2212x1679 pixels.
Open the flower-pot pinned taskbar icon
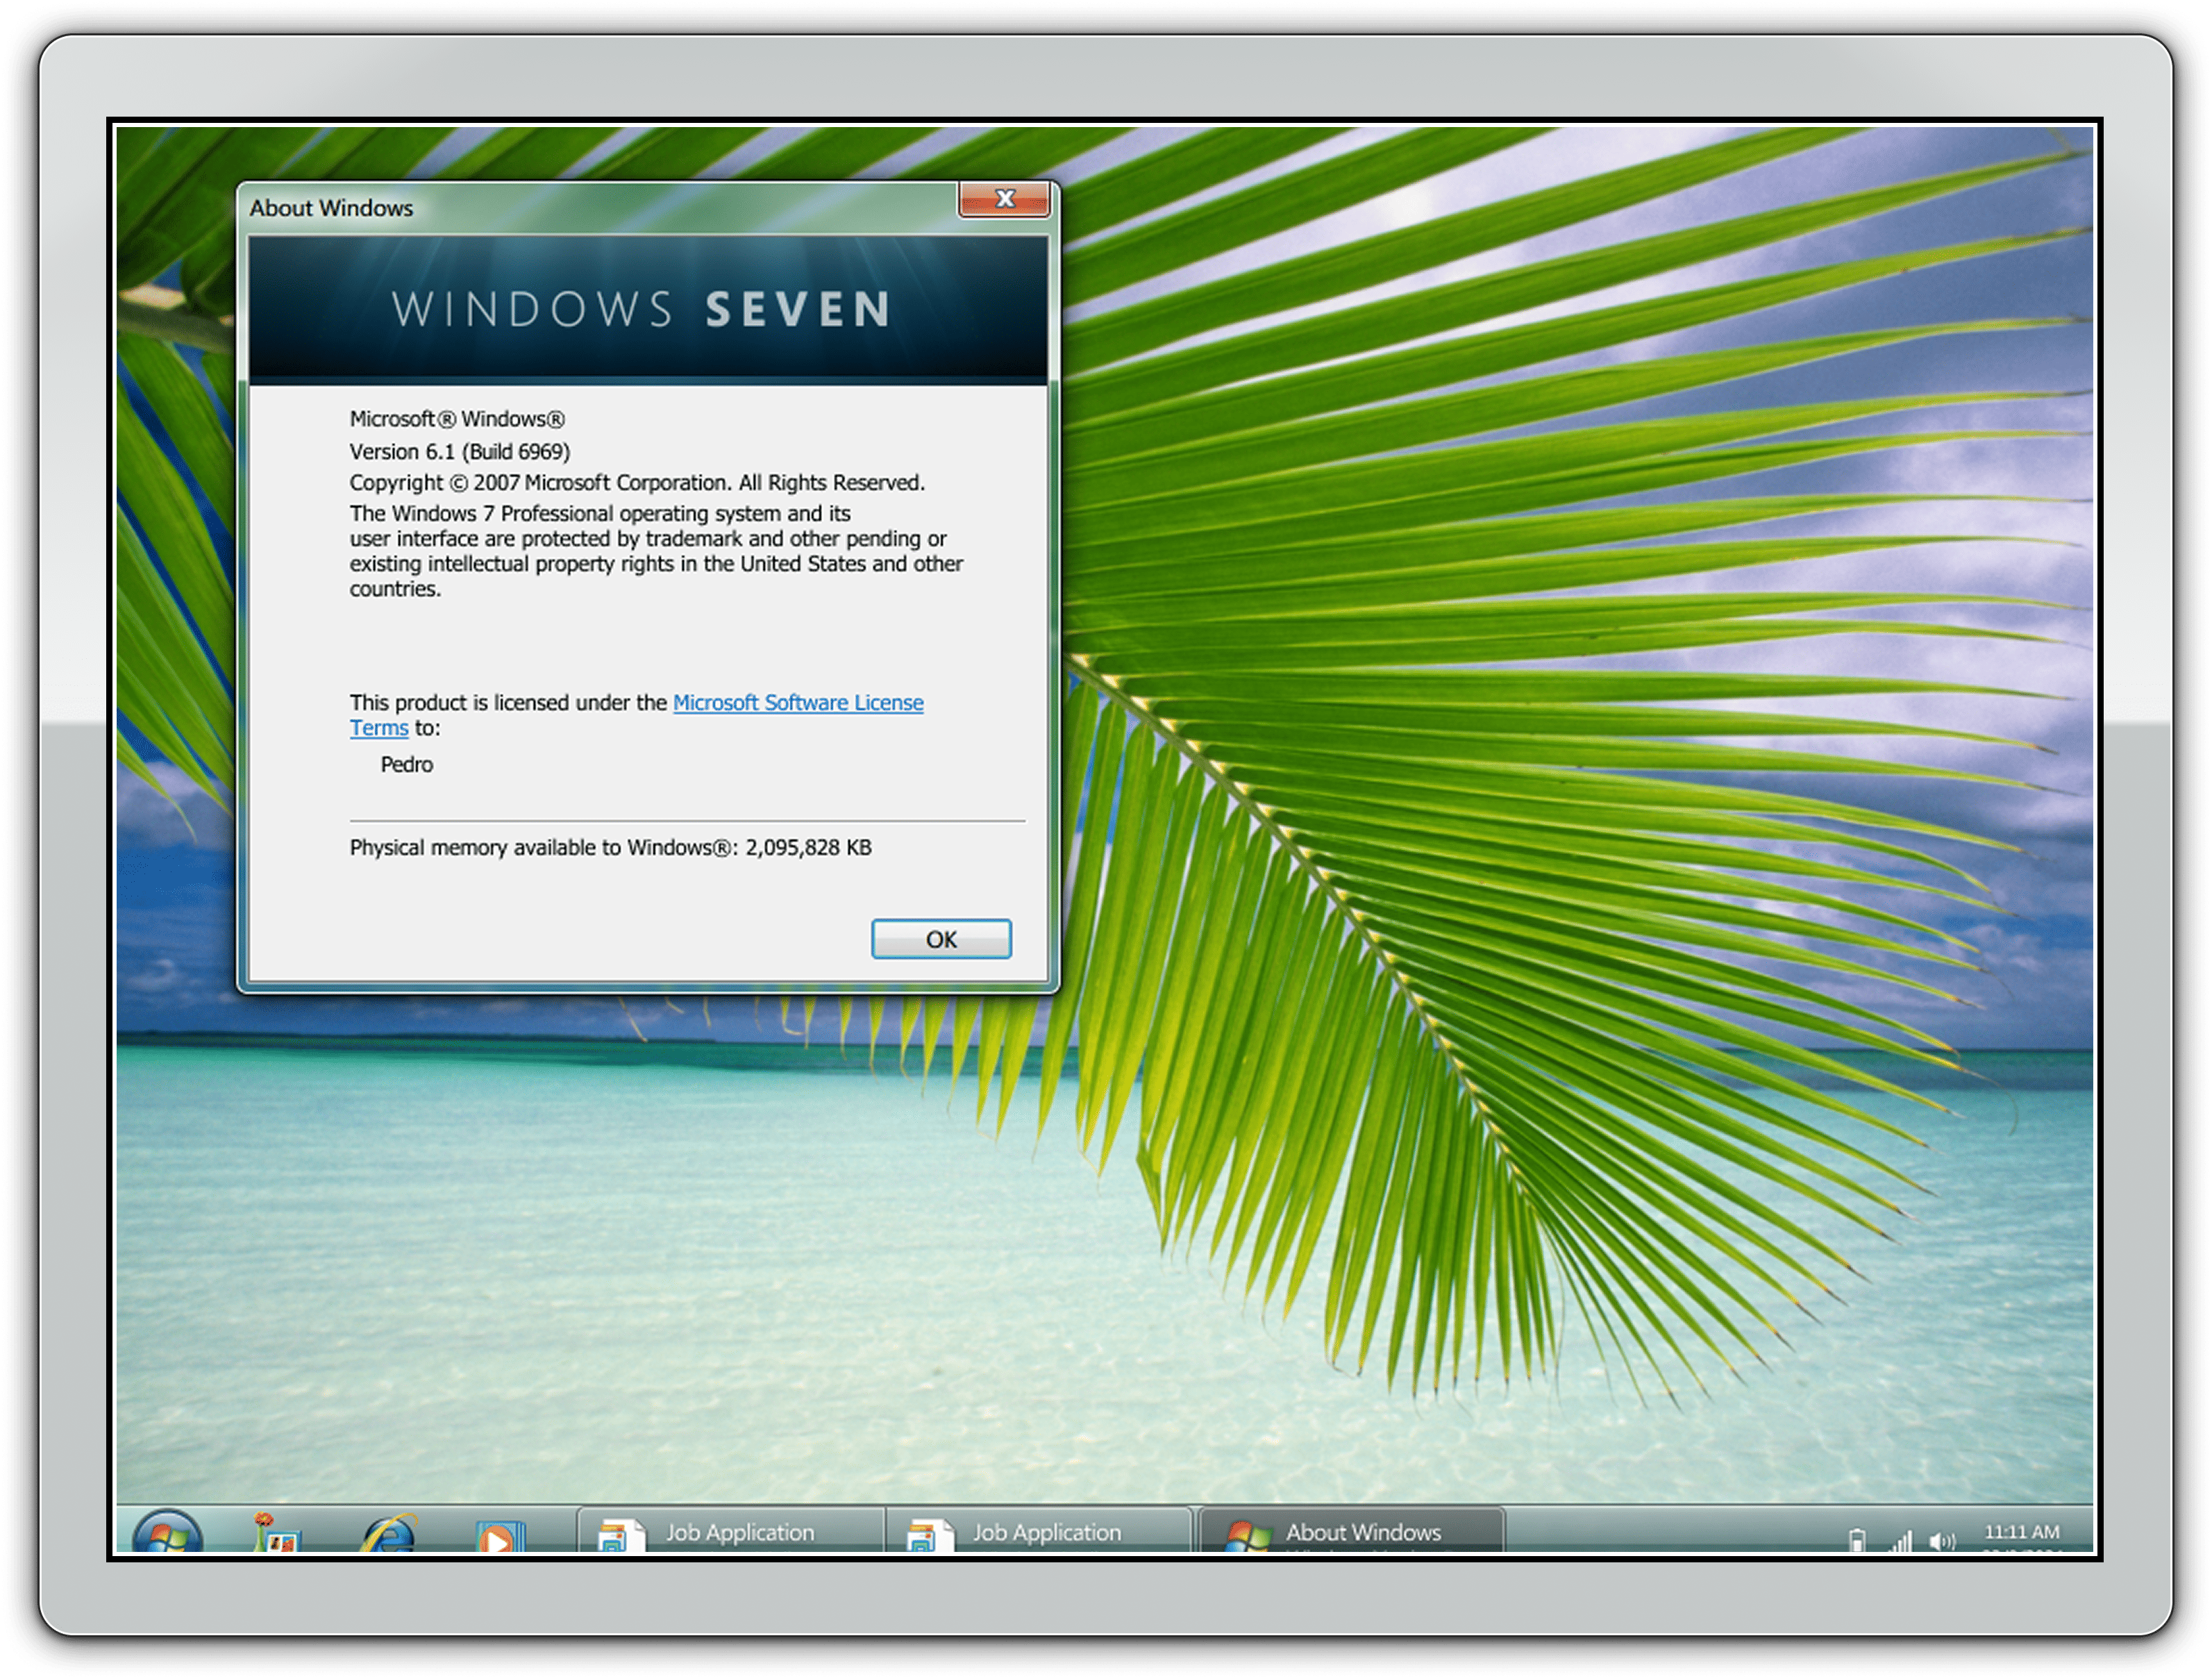[x=276, y=1532]
